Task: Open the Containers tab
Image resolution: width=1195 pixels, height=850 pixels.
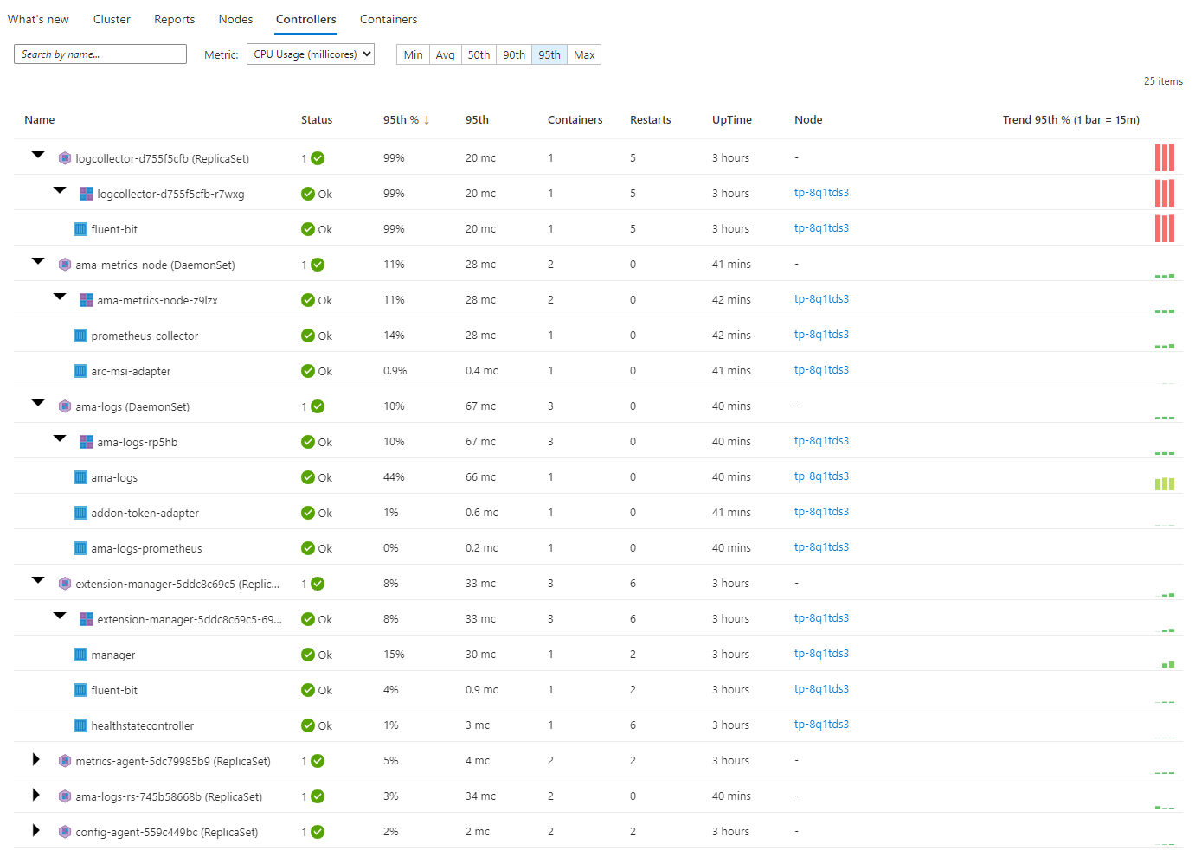Action: 388,19
